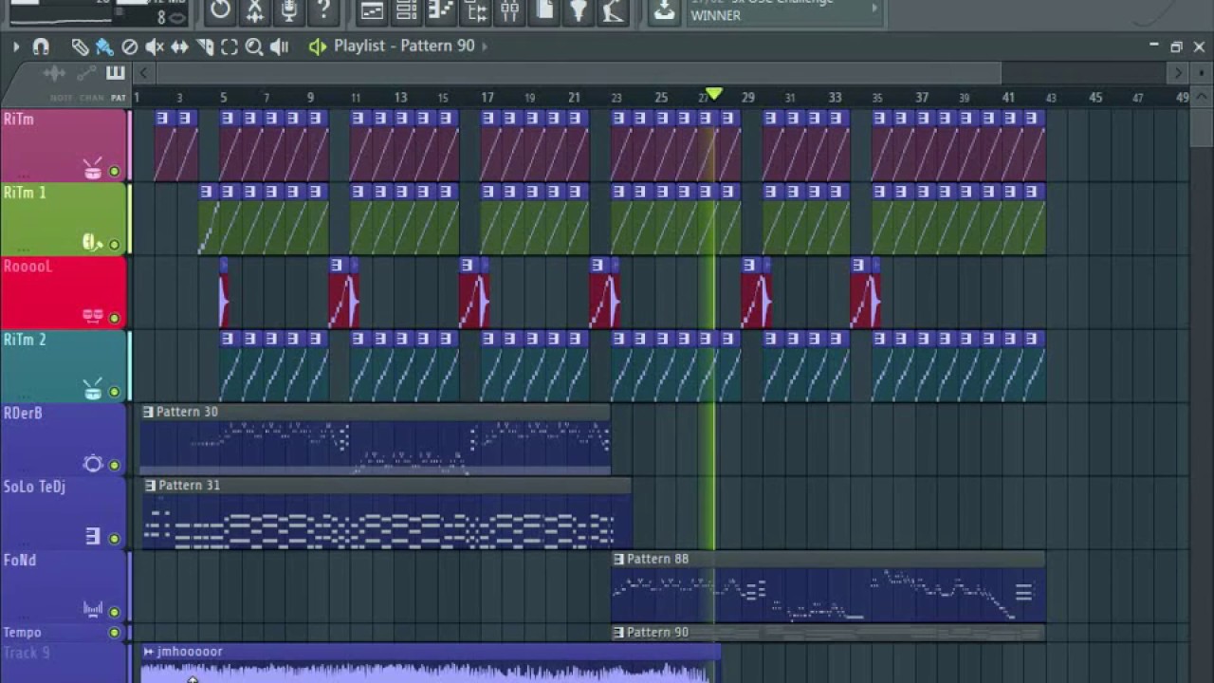The image size is (1214, 683).
Task: Open the jmhooooor audio clip menu
Action: coord(149,652)
